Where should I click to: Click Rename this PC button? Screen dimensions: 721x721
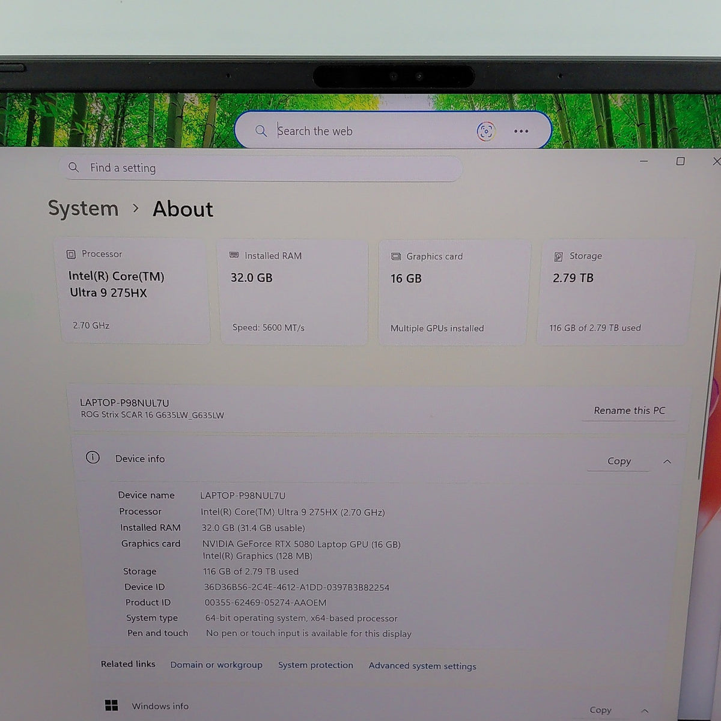tap(629, 410)
